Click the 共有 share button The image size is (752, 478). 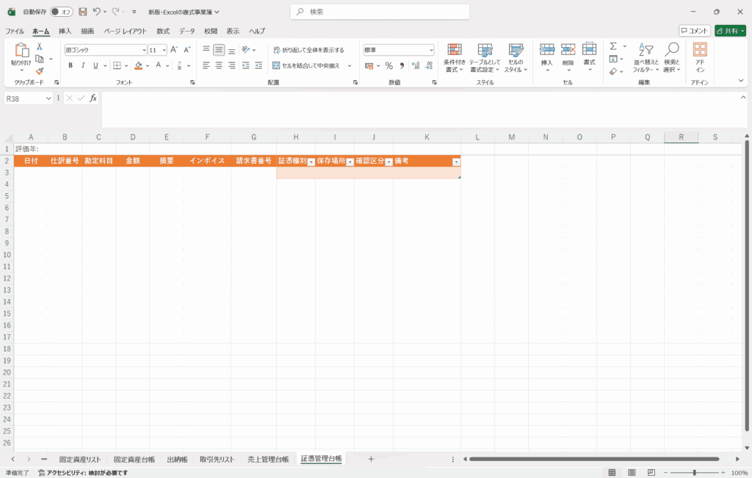[730, 31]
